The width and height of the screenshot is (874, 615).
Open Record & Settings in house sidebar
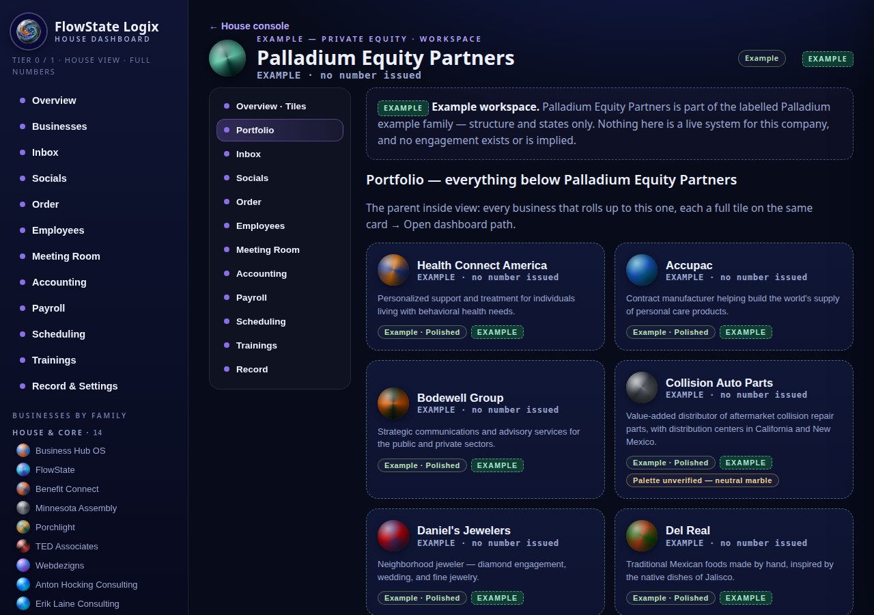(94, 386)
